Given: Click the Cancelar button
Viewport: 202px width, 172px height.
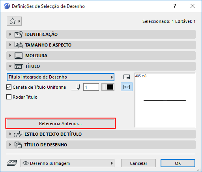Looking at the screenshot, I should click(x=138, y=163).
